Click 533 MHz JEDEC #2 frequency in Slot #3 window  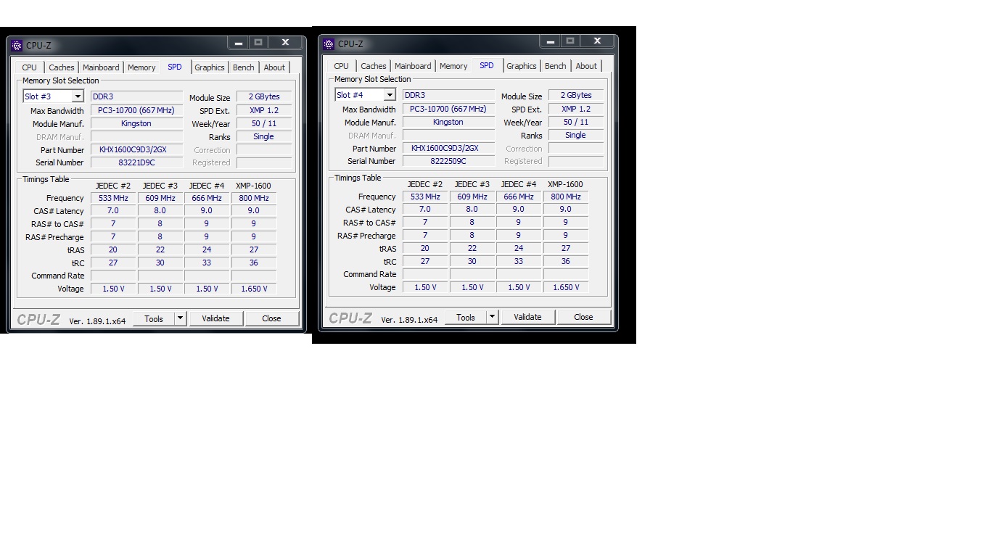(x=113, y=198)
